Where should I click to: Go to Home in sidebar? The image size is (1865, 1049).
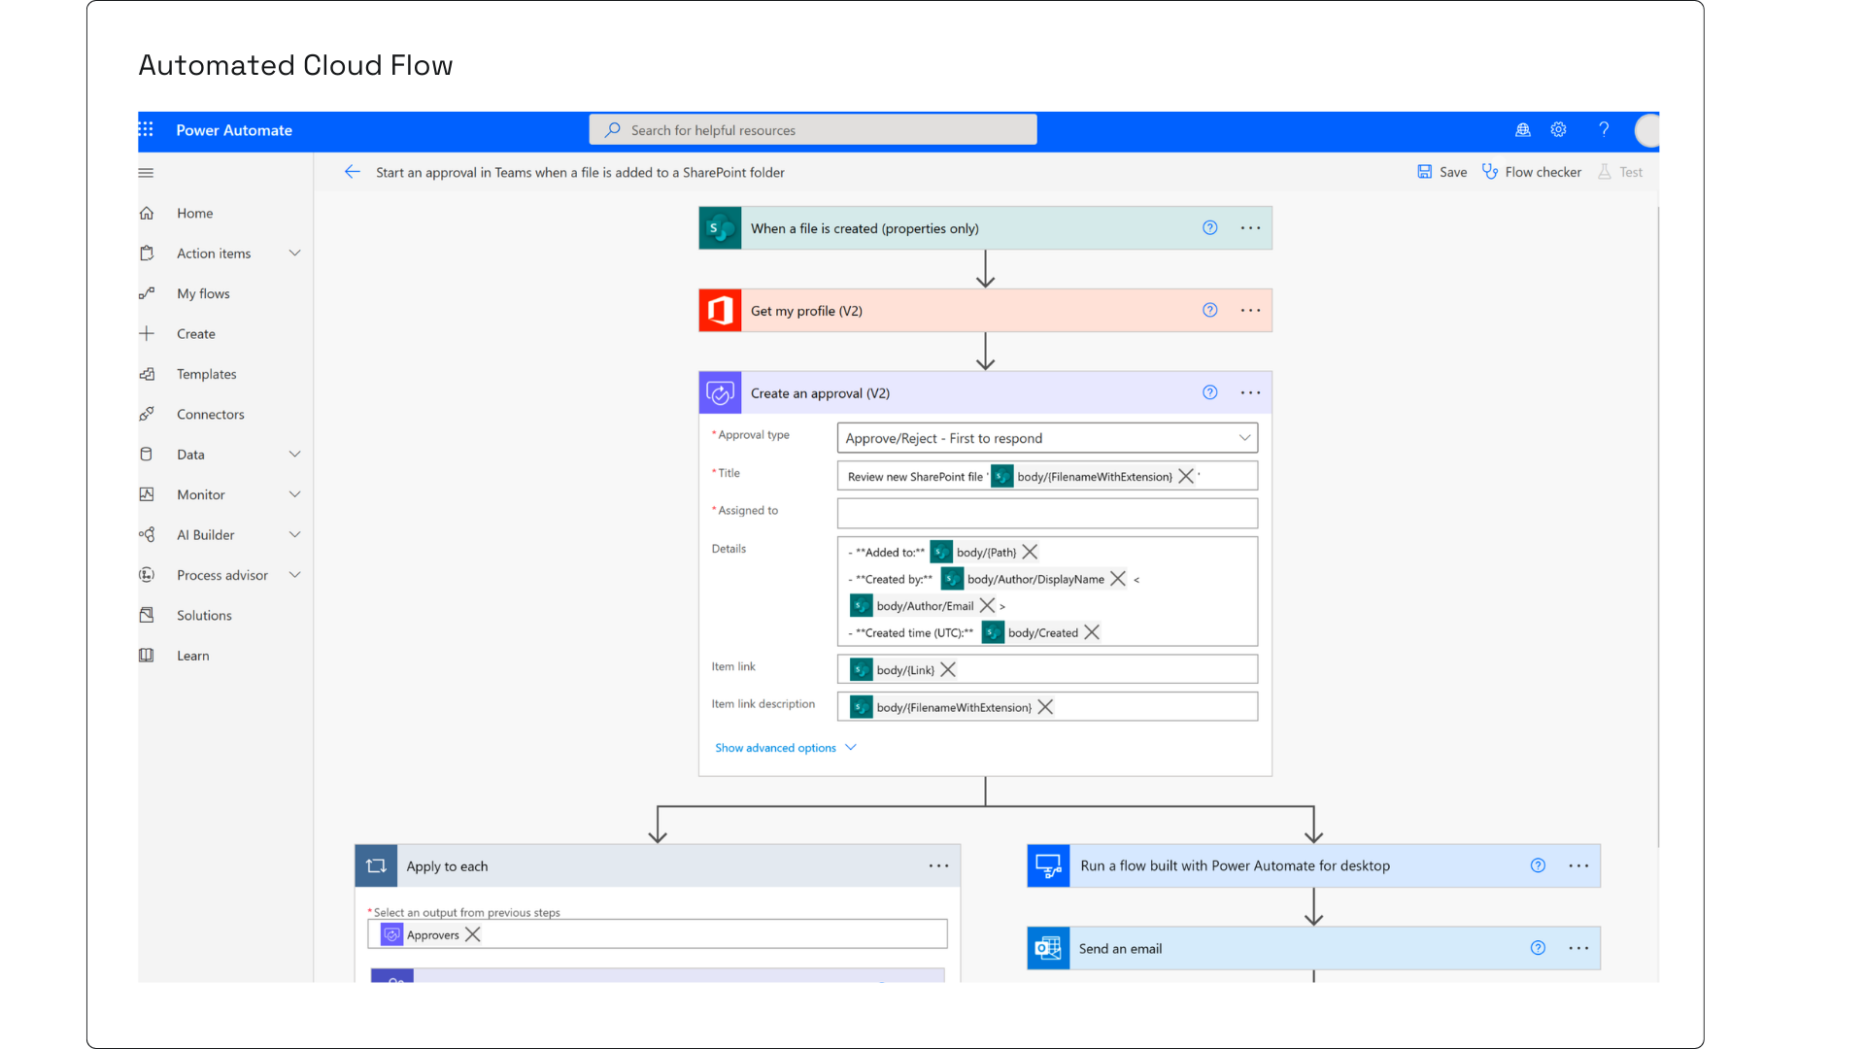(195, 214)
